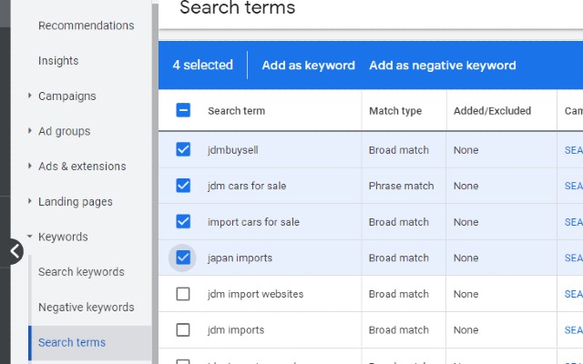Check the jdm import websites checkbox
This screenshot has width=583, height=364.
pos(183,294)
